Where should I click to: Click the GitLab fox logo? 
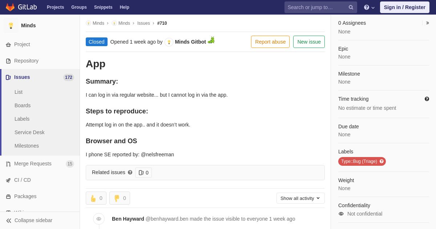click(10, 7)
